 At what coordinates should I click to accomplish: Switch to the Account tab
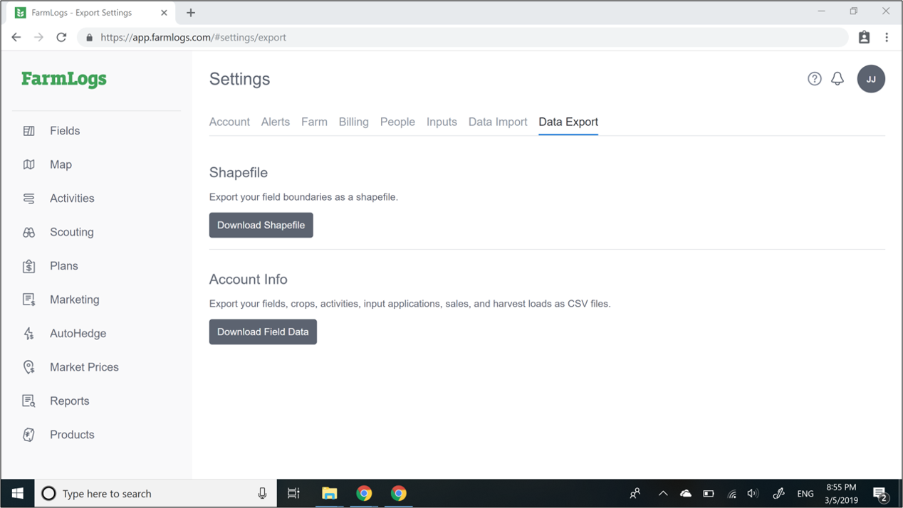tap(229, 122)
